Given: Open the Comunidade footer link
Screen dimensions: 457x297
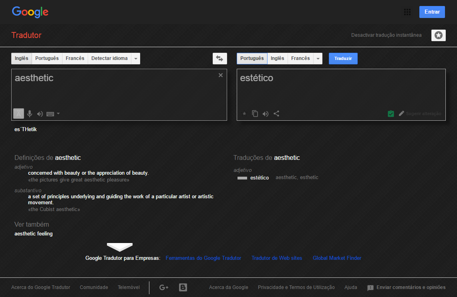Looking at the screenshot, I should [x=94, y=287].
